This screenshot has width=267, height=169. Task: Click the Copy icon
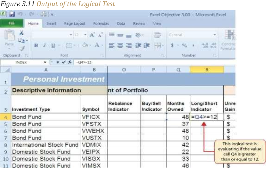[x=21, y=40]
